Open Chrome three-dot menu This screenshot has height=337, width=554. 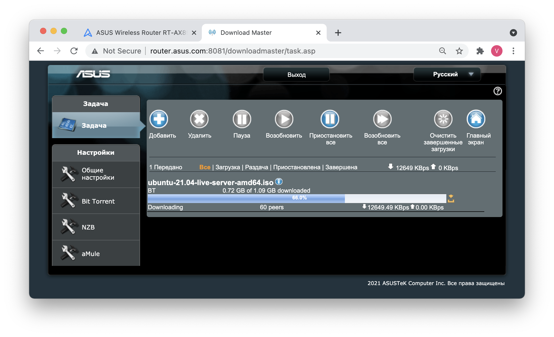(513, 51)
